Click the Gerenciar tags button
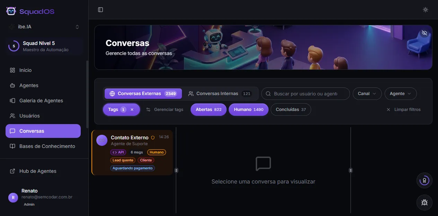The height and width of the screenshot is (216, 438). coord(165,110)
